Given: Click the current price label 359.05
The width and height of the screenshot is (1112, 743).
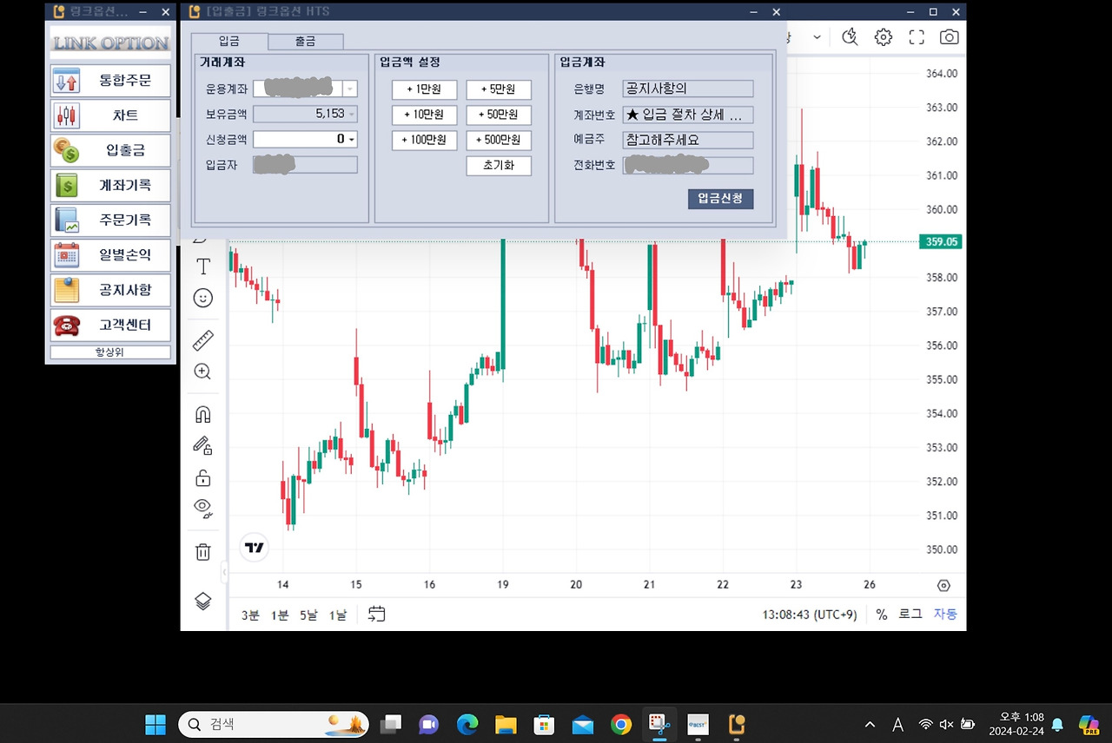Looking at the screenshot, I should point(941,242).
